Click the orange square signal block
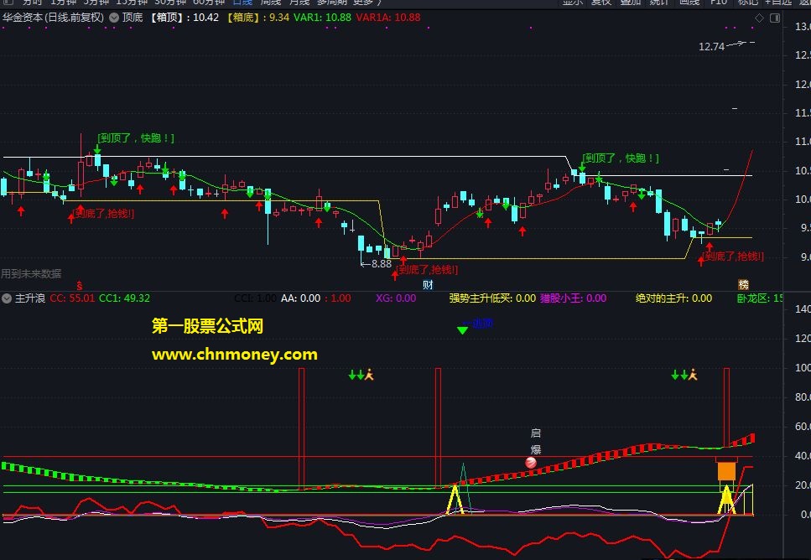The image size is (811, 560). pos(726,471)
